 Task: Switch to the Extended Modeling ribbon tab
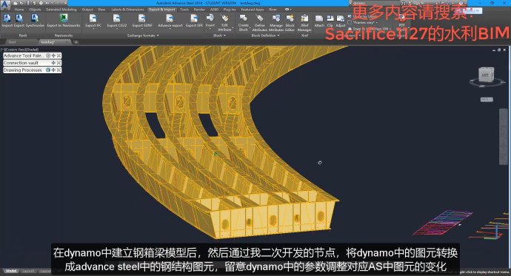pyautogui.click(x=61, y=10)
